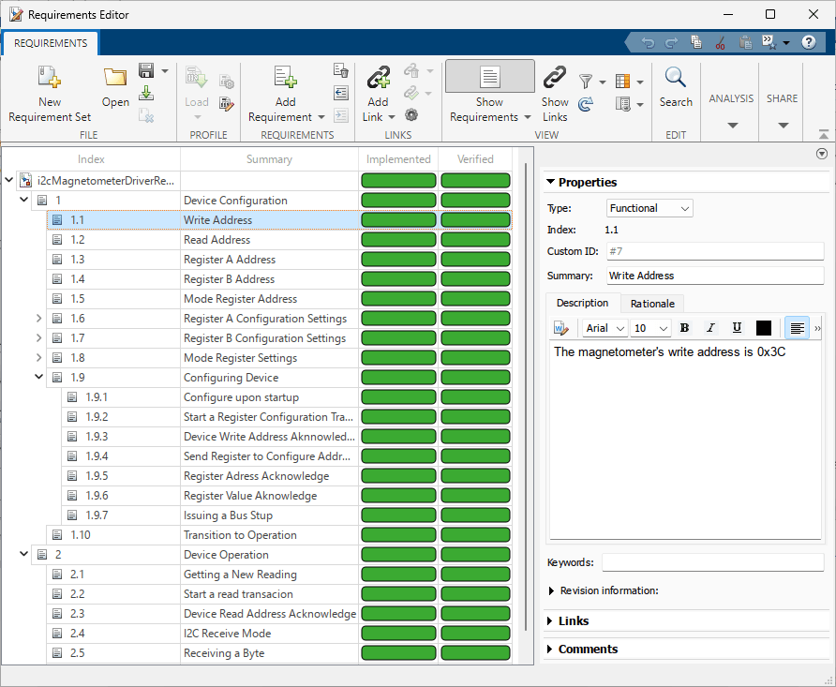Open the link settings gear
This screenshot has height=687, width=836.
[x=411, y=114]
